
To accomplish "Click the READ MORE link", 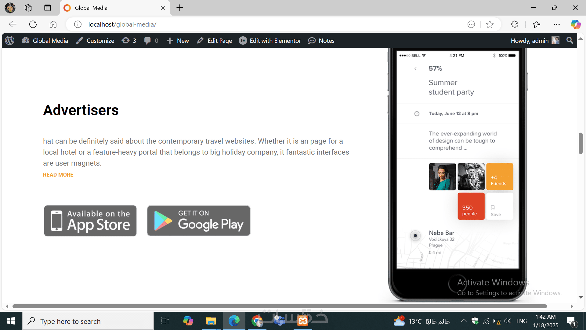I will click(58, 175).
